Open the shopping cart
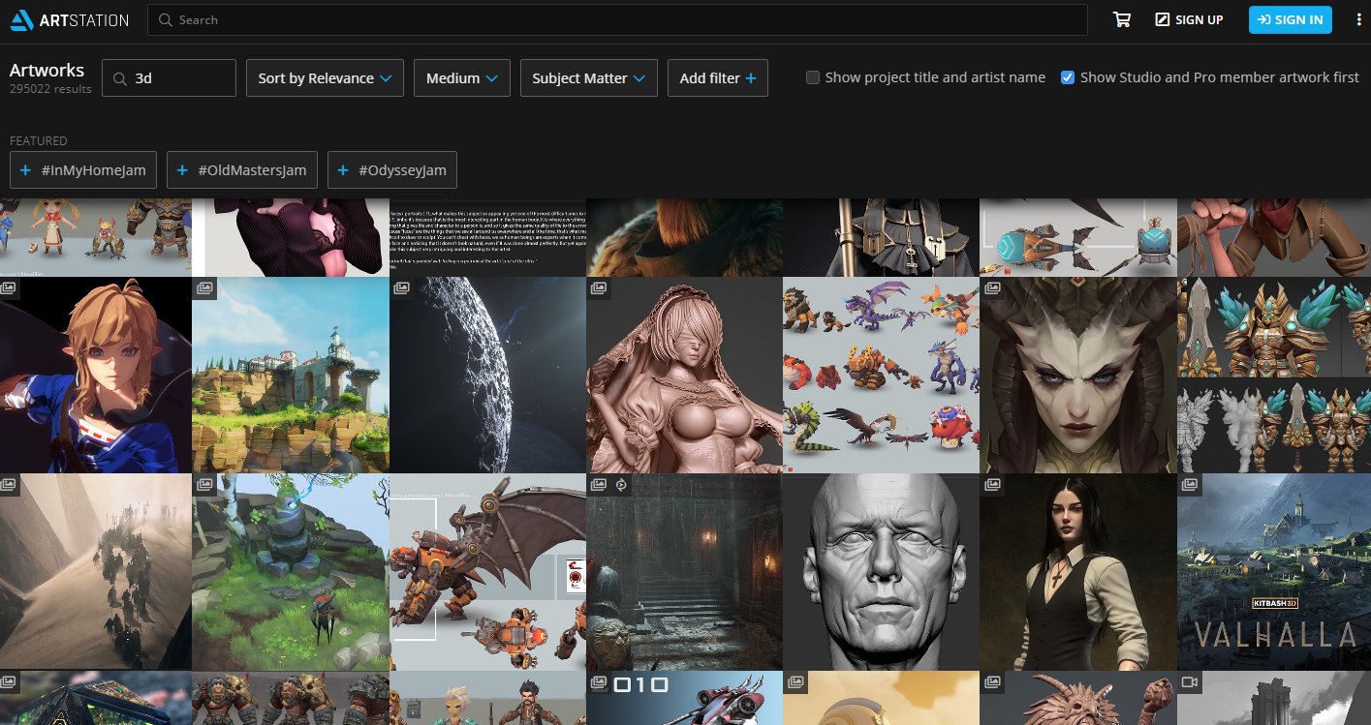The image size is (1371, 725). pyautogui.click(x=1121, y=19)
